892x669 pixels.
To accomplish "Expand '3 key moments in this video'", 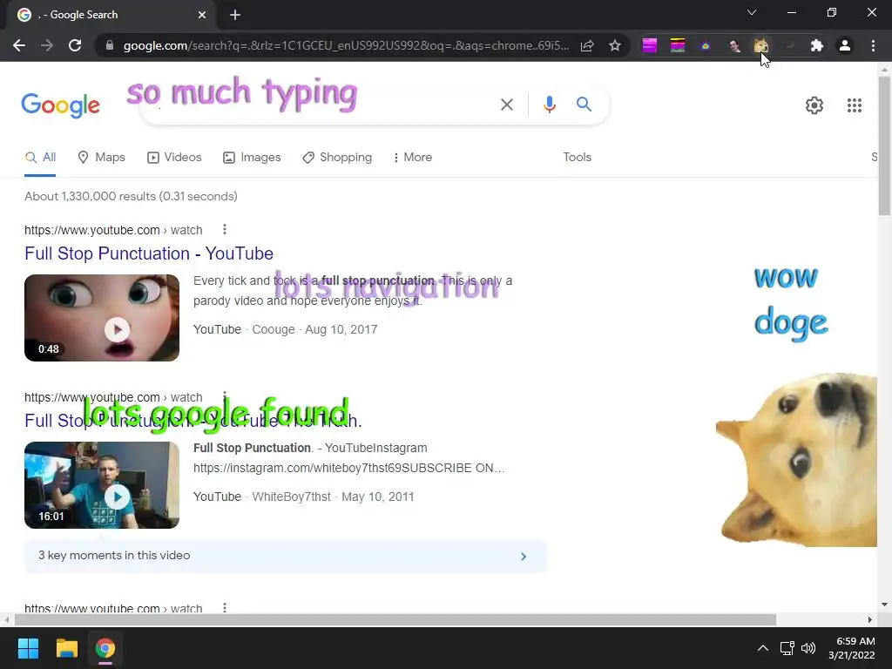I will (285, 556).
